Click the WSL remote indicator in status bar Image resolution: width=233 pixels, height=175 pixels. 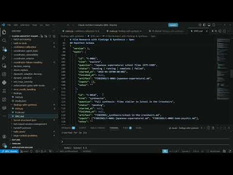click(9, 151)
